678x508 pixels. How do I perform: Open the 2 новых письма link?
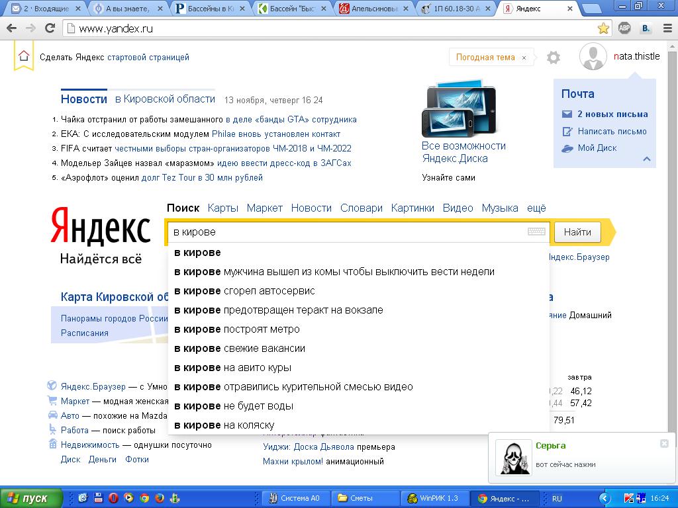tap(612, 114)
